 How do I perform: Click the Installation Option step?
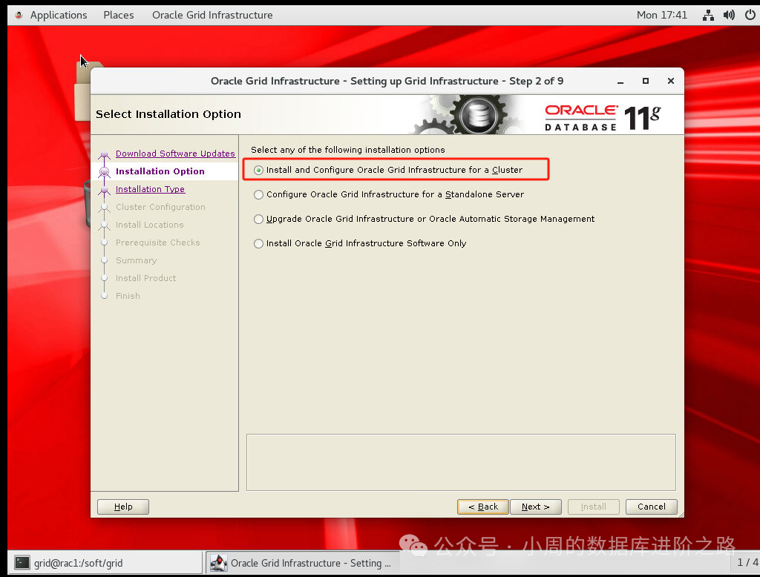pos(160,171)
